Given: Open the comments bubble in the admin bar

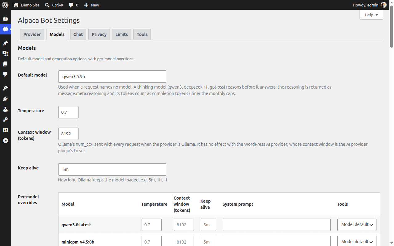Looking at the screenshot, I should coord(73,5).
